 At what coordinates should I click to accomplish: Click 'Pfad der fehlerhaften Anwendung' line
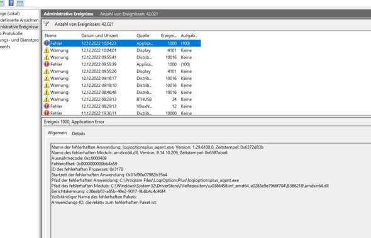tap(145, 180)
